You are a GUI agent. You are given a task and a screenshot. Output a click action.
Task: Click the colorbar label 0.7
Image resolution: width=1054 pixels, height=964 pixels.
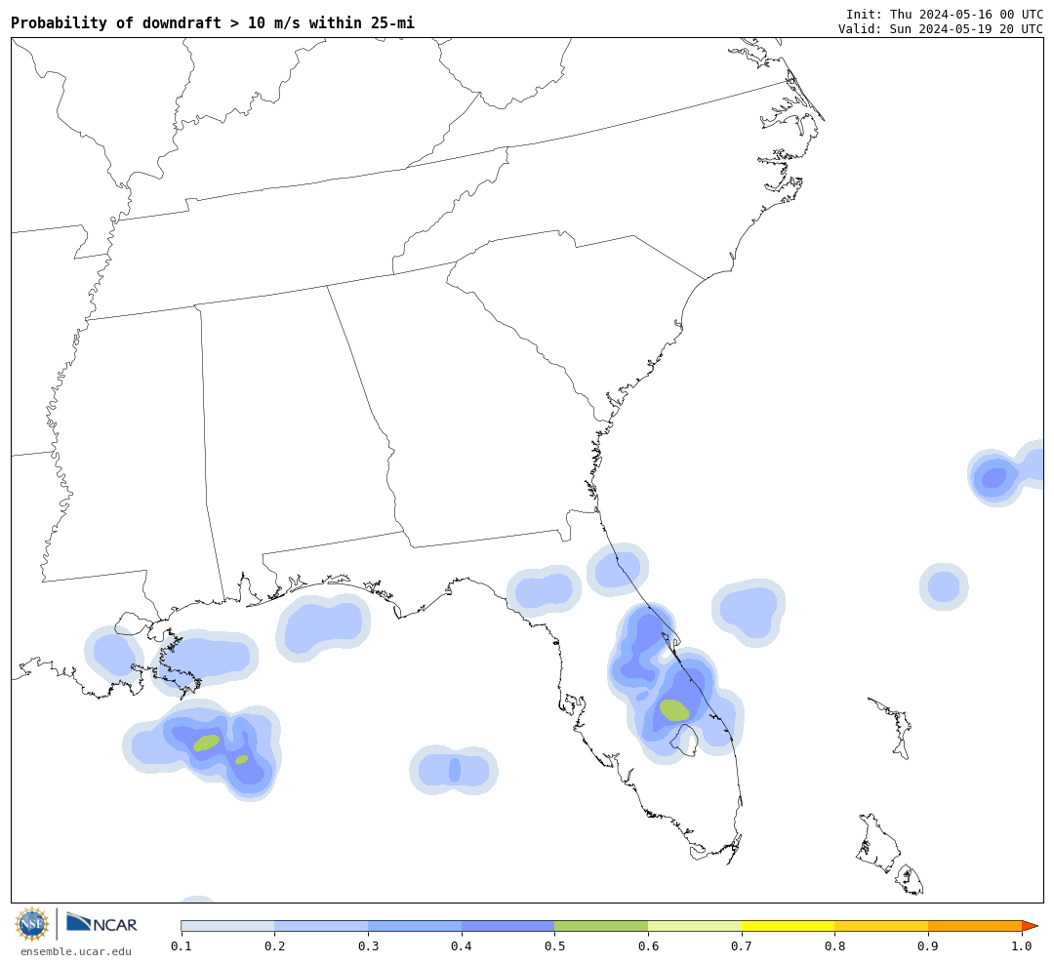click(742, 946)
